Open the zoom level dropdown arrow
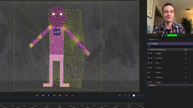193x108 pixels. [x=143, y=95]
